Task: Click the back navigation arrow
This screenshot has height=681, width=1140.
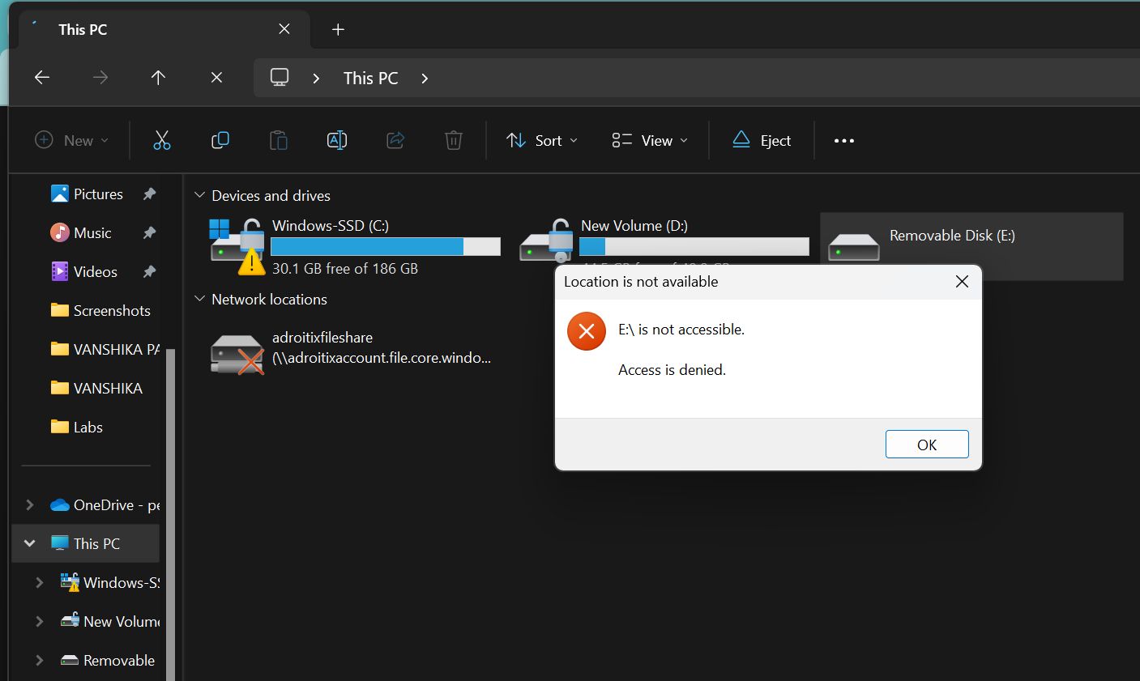Action: (x=42, y=77)
